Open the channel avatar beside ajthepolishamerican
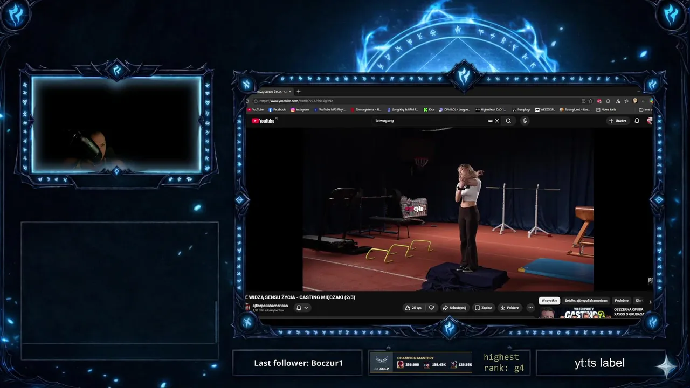Viewport: 690px width, 388px height. (x=247, y=307)
